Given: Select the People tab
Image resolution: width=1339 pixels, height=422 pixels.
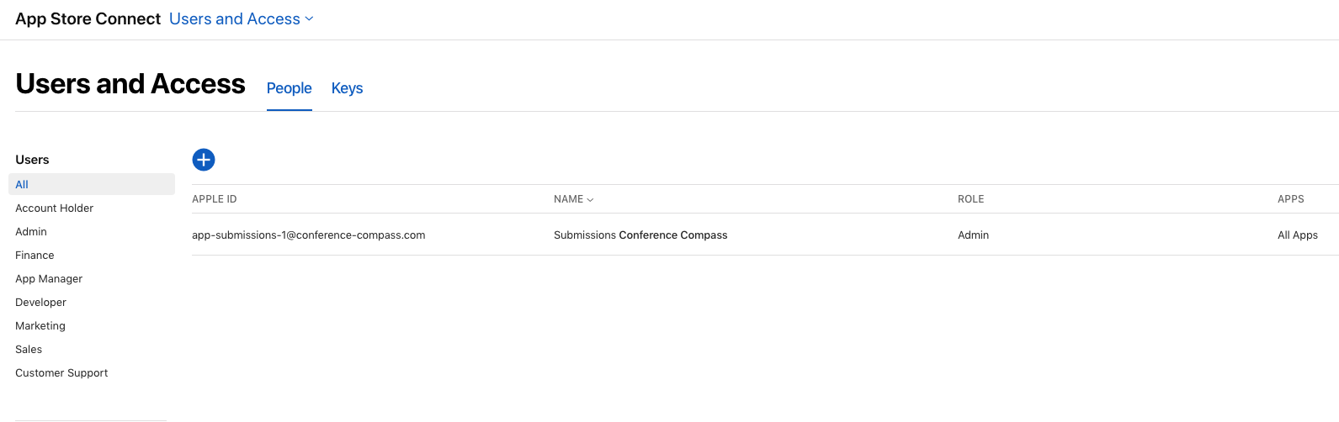Looking at the screenshot, I should coord(289,88).
